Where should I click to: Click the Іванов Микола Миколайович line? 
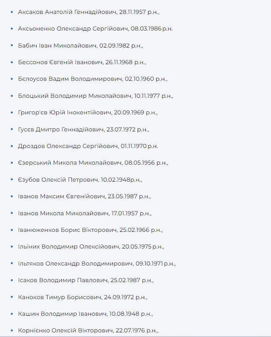point(85,213)
